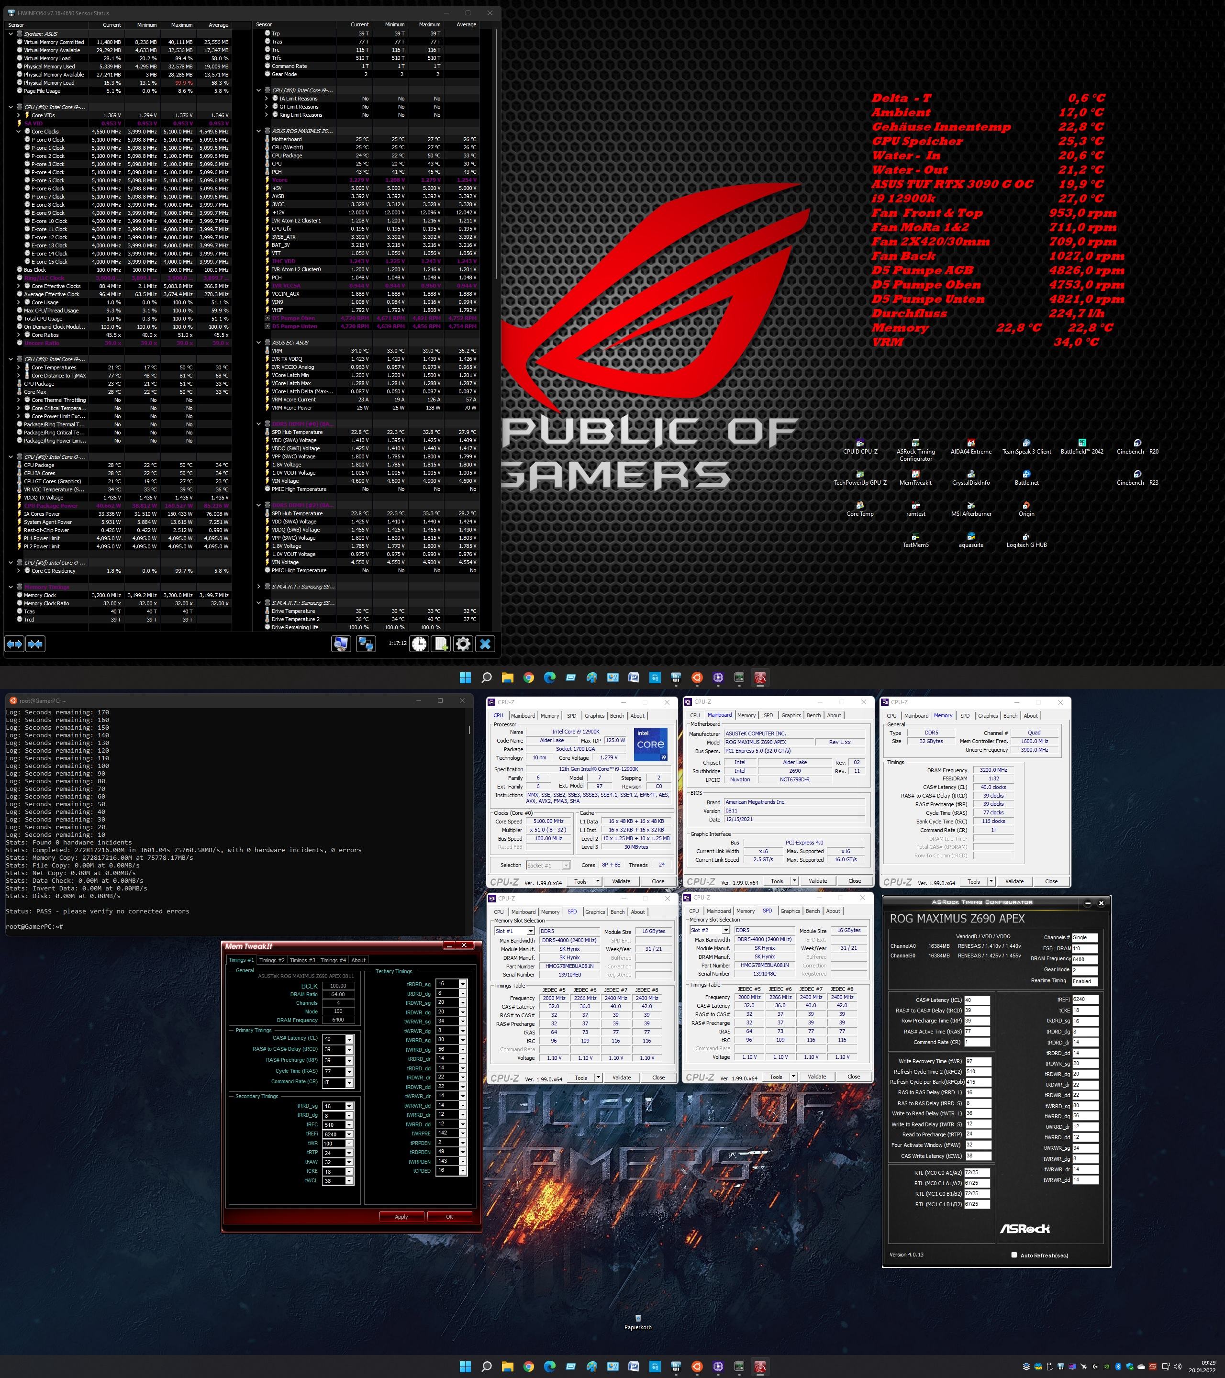Click HWiNFO shrink columns arrows icon

[x=36, y=644]
